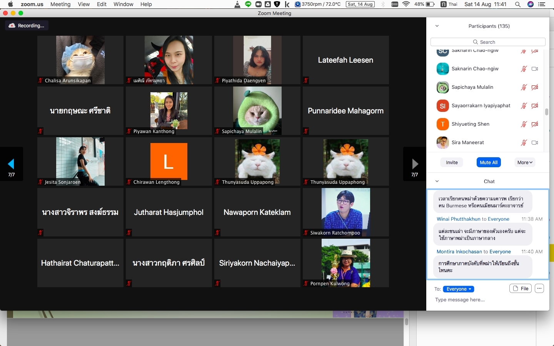Click the Invite button
Image resolution: width=554 pixels, height=346 pixels.
click(x=452, y=163)
